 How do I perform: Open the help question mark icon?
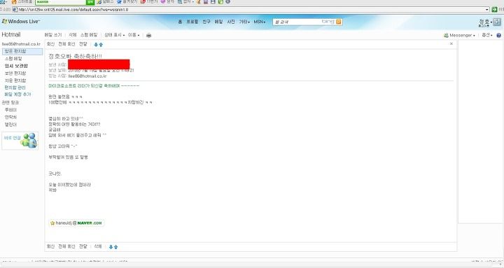click(498, 35)
